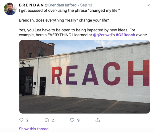Like the tweet with the heart icon
This screenshot has width=154, height=132.
point(72,120)
